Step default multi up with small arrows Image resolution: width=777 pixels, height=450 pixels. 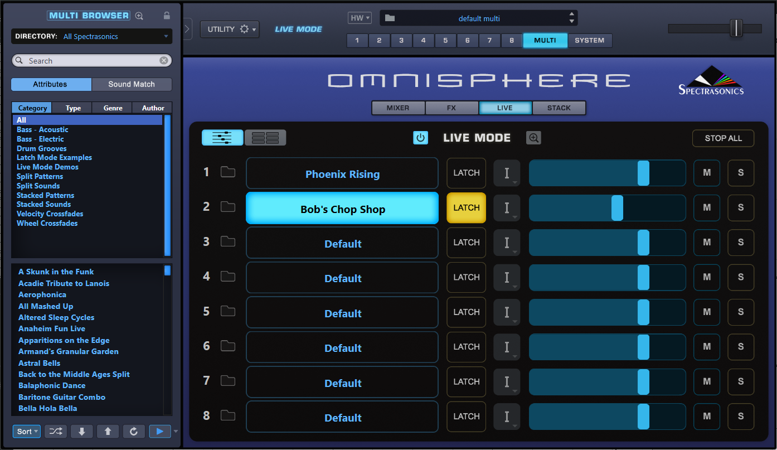[x=571, y=14]
